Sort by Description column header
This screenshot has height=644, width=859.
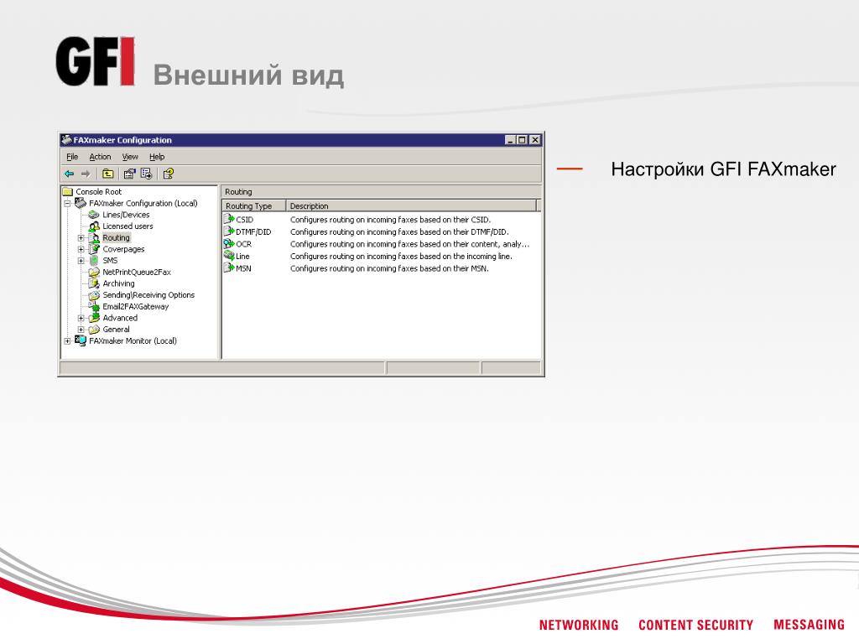411,206
